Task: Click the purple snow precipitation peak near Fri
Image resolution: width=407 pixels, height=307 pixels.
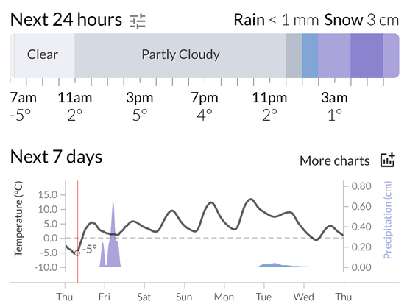Action: point(113,235)
